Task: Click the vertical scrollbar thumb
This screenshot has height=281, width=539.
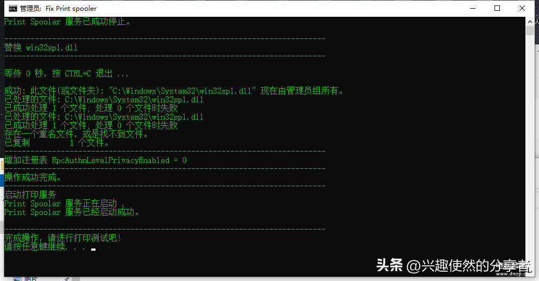Action: pyautogui.click(x=530, y=30)
